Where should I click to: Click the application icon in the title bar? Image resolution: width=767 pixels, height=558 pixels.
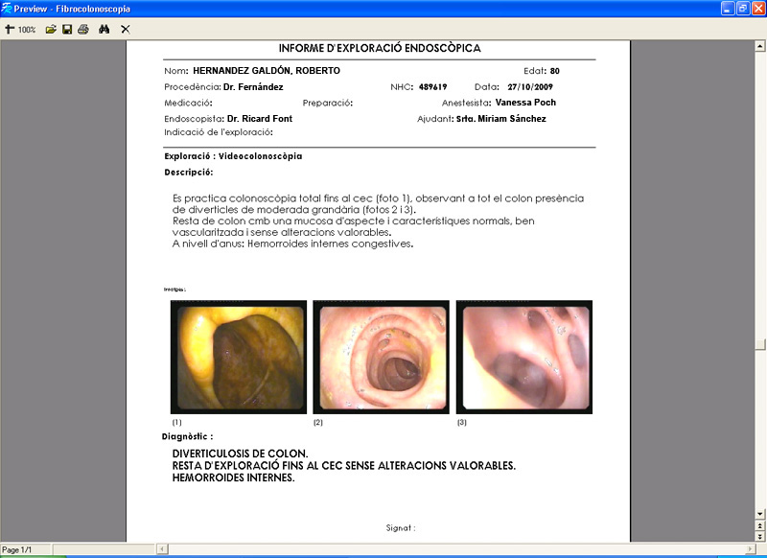point(7,9)
